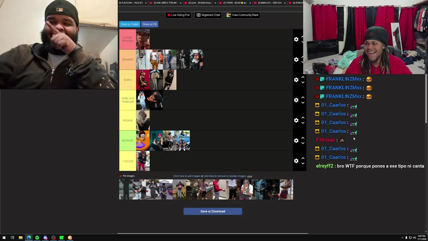Click the SUPER TRYHARD tier label
Image resolution: width=428 pixels, height=241 pixels.
click(128, 39)
